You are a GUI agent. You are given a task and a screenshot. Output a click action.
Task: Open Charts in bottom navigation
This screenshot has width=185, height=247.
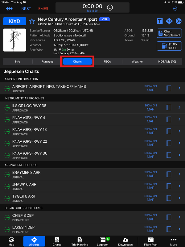tap(57, 241)
